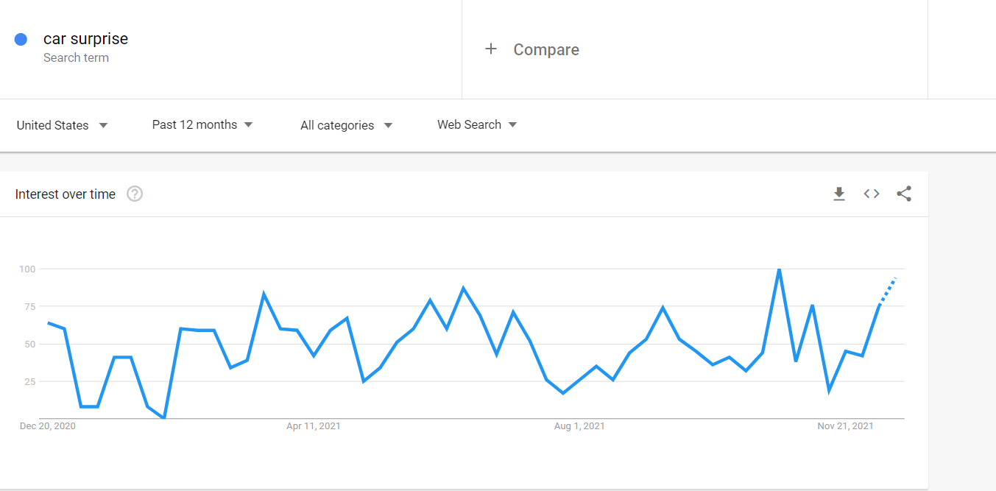Click the Apr 11, 2021 axis label
The height and width of the screenshot is (491, 996).
click(314, 426)
